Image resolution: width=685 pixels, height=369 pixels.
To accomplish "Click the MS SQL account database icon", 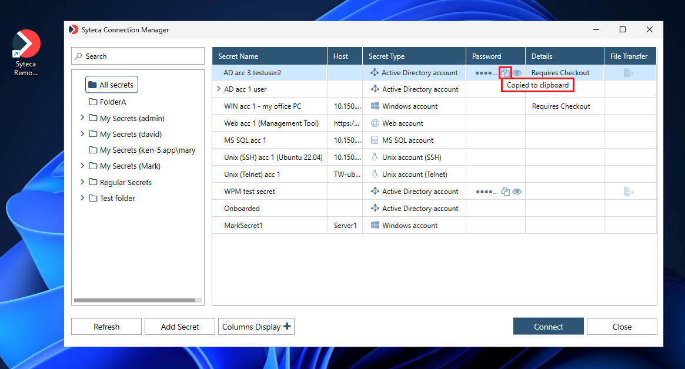I will [375, 140].
